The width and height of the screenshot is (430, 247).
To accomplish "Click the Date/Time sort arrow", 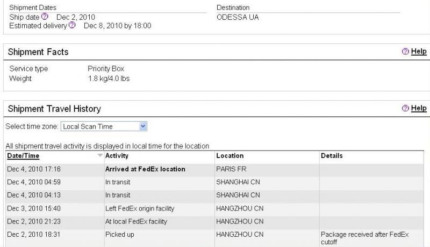I will tap(99, 156).
